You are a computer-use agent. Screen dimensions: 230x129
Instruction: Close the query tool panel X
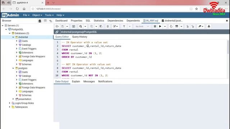[227, 21]
